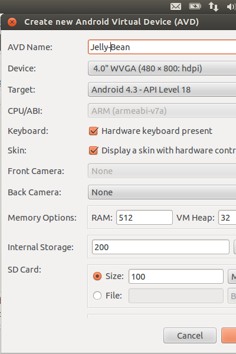Open the mail indicator icon
This screenshot has width=236, height=354.
point(176,6)
